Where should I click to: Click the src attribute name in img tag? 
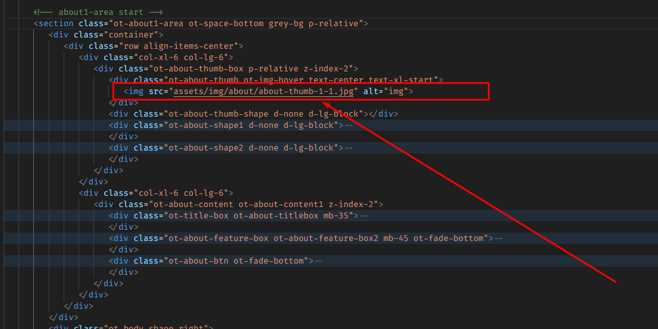pos(156,92)
